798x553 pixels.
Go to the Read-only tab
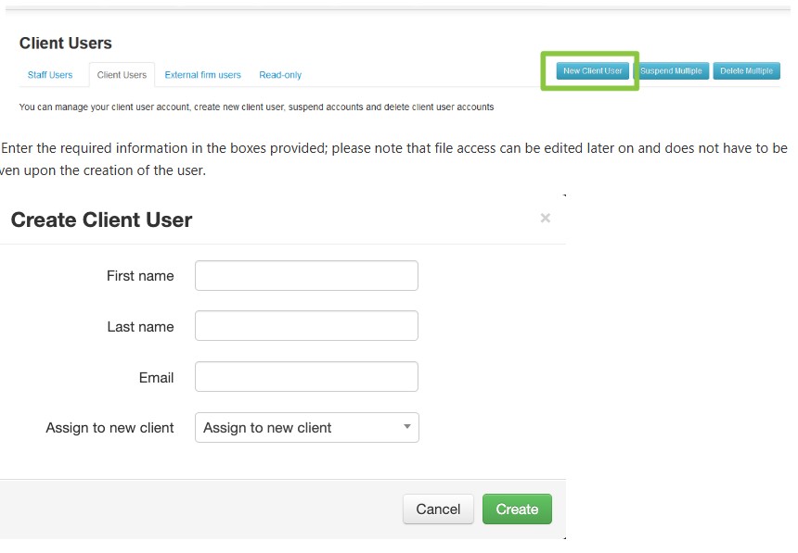280,75
